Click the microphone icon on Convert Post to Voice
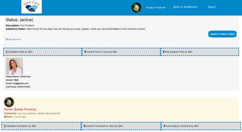The height and width of the screenshot is (132, 242). 85,52
